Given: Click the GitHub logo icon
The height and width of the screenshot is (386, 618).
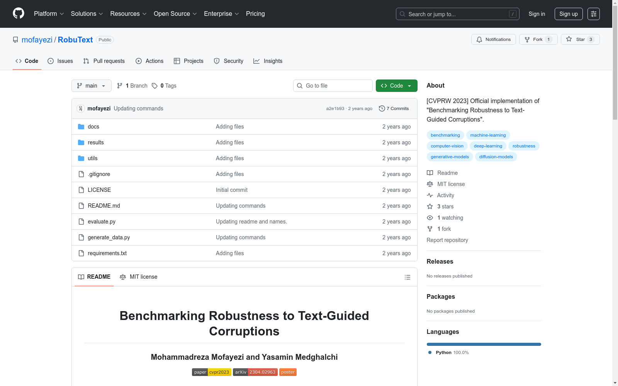Looking at the screenshot, I should click(19, 14).
